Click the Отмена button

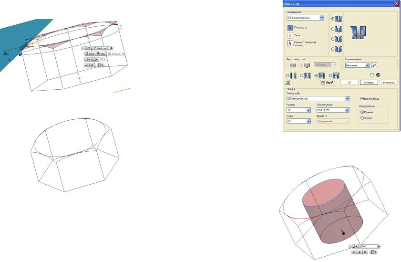(369, 83)
